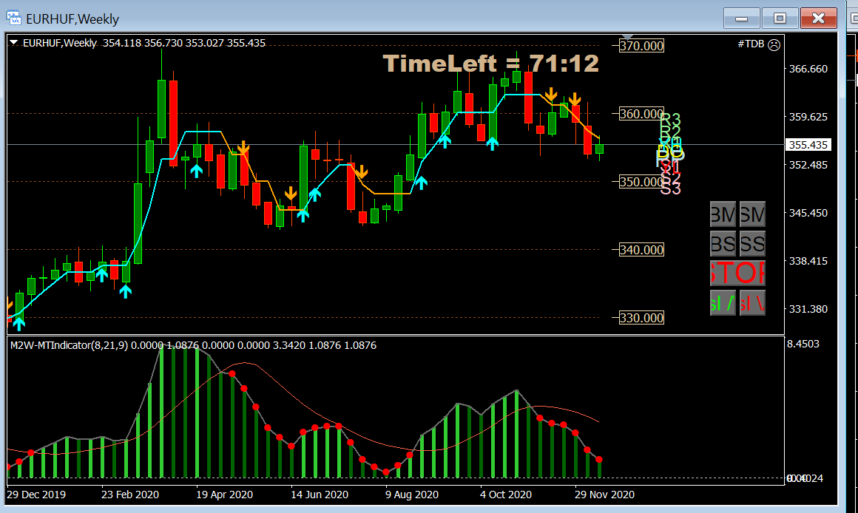
Task: Expand the triangle next to EURHUF,Weekly
Action: (x=15, y=43)
